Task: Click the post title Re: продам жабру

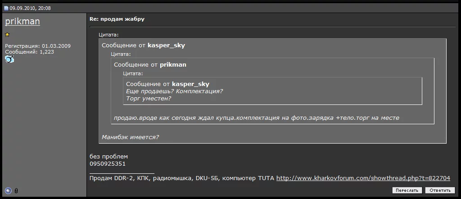Action: coord(117,19)
